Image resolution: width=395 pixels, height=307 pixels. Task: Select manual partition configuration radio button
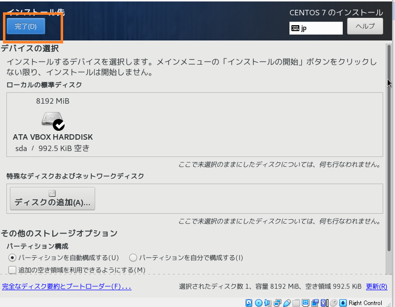133,258
